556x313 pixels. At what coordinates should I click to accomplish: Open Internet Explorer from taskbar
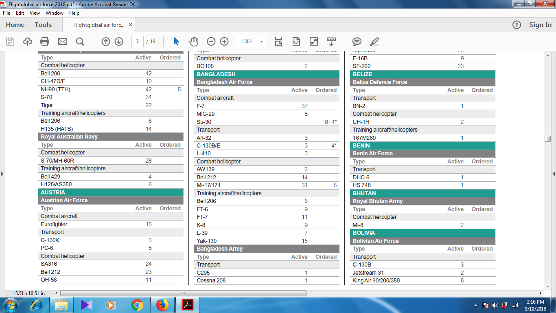[x=37, y=305]
